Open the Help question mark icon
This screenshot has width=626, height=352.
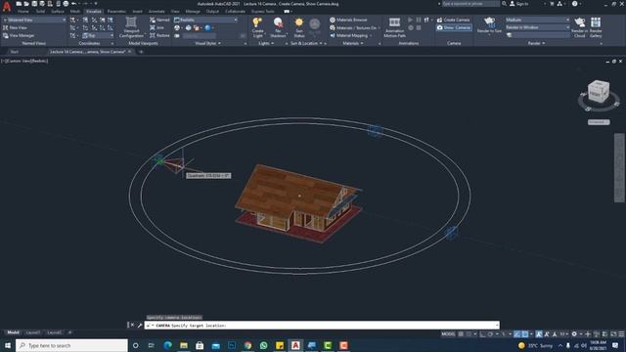tap(574, 4)
